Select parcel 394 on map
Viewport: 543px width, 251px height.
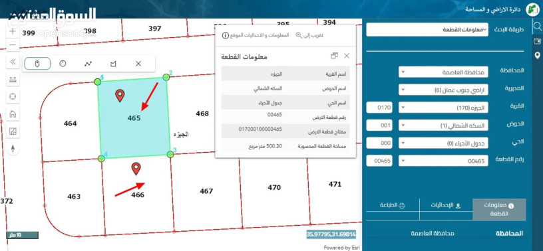tap(329, 23)
